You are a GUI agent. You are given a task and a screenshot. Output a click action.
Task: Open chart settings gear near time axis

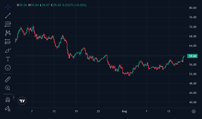coord(193,111)
